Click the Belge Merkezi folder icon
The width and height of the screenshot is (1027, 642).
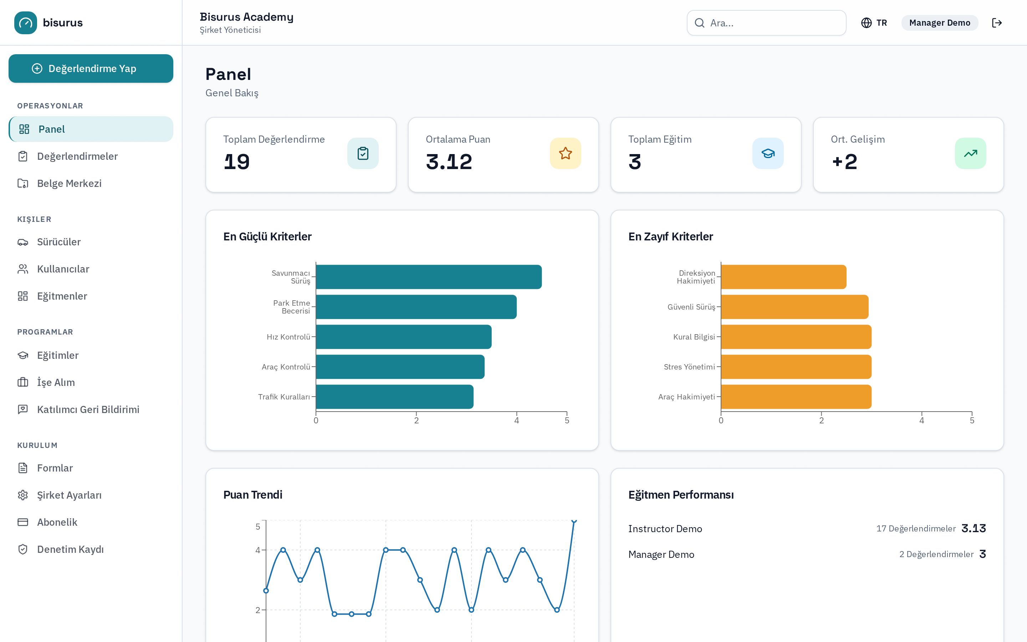point(23,183)
